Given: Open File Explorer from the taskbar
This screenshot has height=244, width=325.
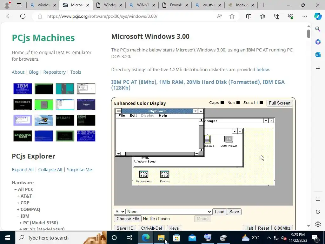Looking at the screenshot, I should pyautogui.click(x=161, y=238).
